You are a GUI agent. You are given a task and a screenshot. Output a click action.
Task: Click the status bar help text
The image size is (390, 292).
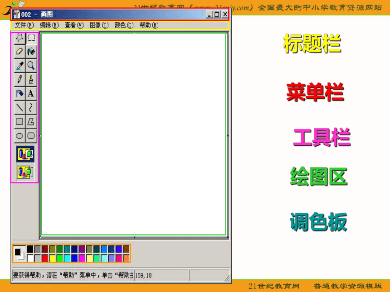click(x=73, y=275)
